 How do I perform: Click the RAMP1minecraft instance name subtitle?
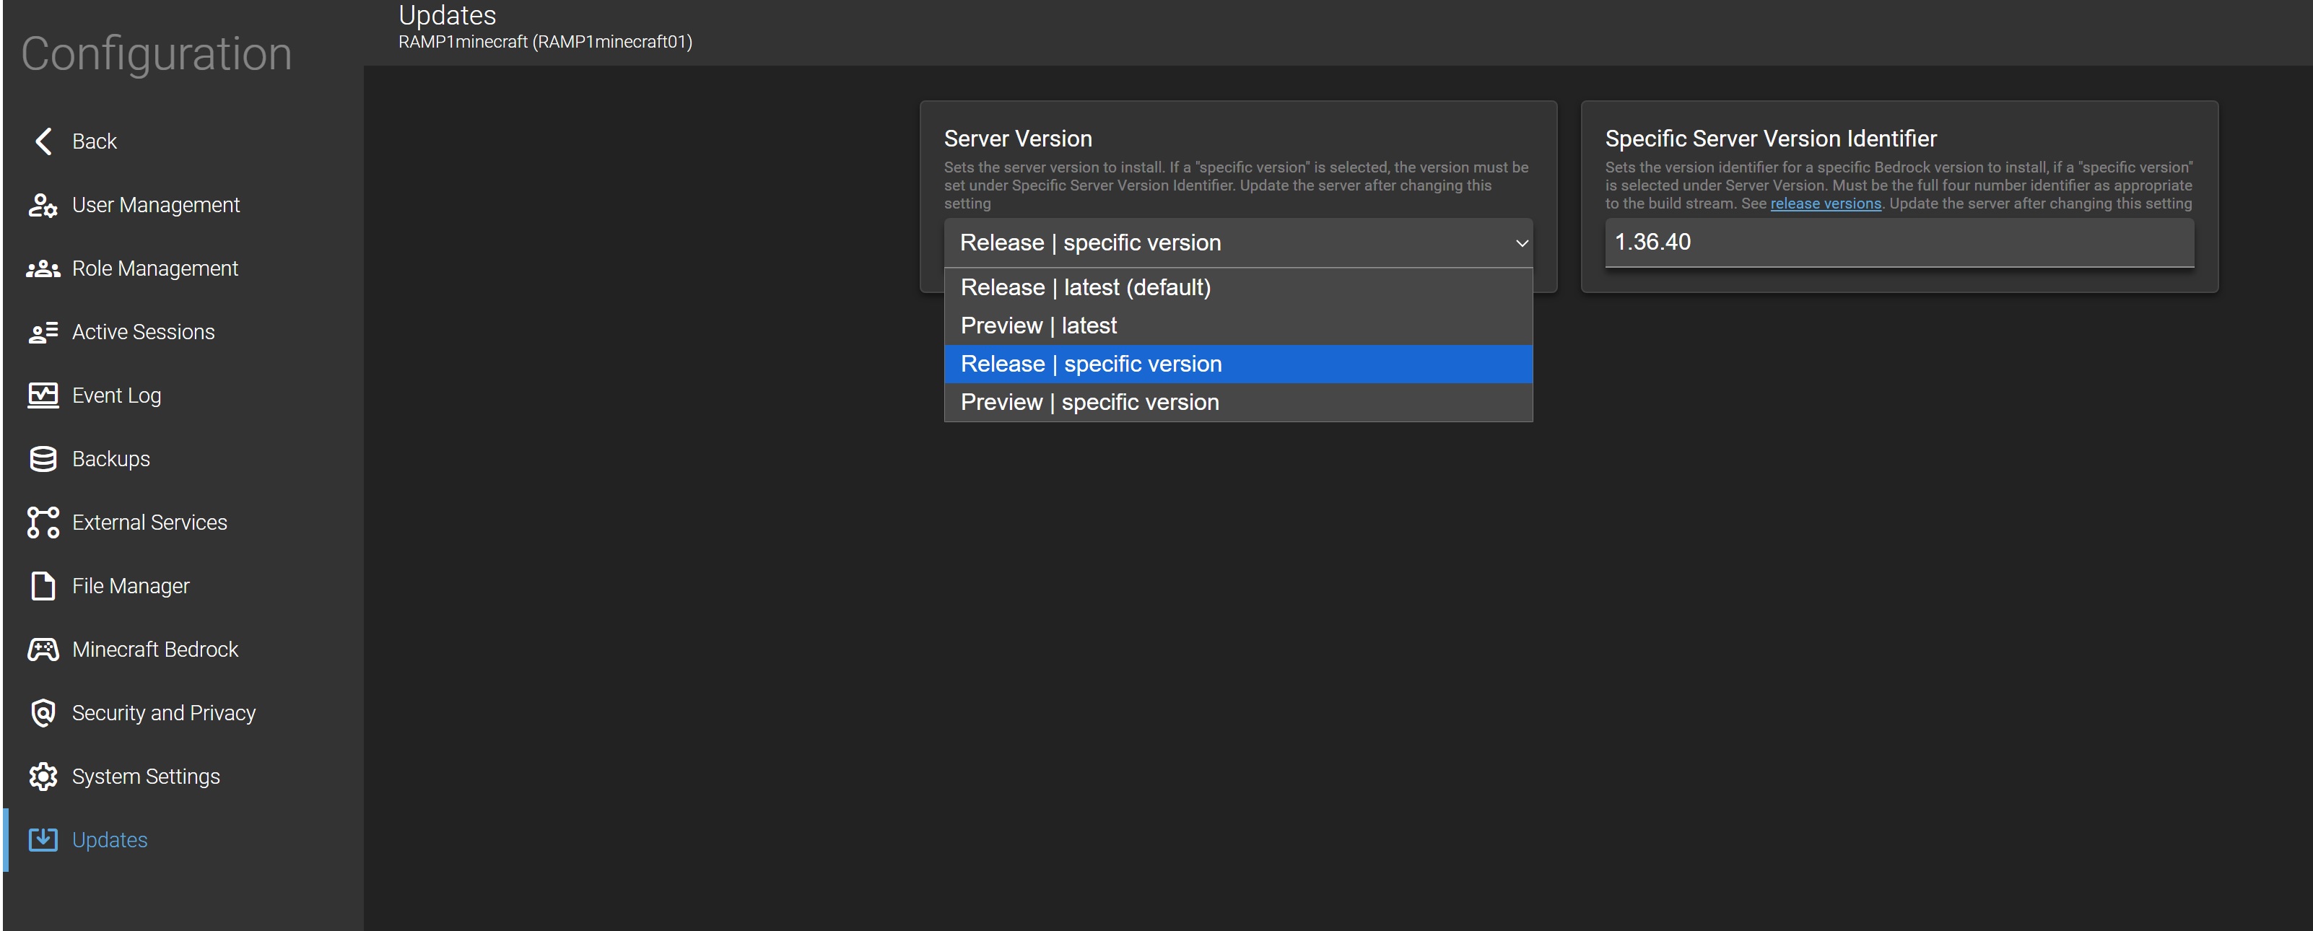[545, 41]
